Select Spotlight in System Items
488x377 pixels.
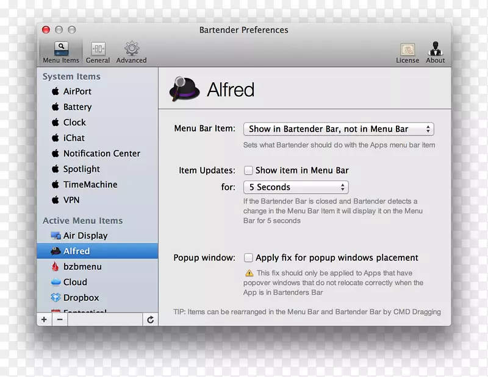pos(98,169)
